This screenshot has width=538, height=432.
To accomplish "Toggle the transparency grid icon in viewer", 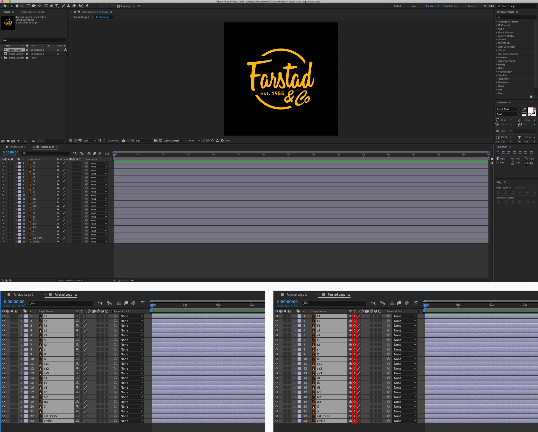I will (x=161, y=141).
